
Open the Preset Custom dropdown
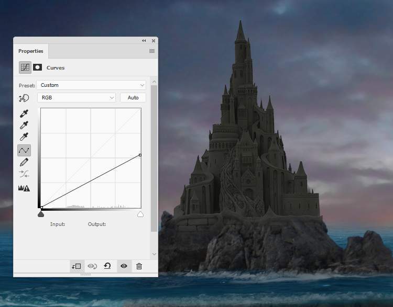91,85
